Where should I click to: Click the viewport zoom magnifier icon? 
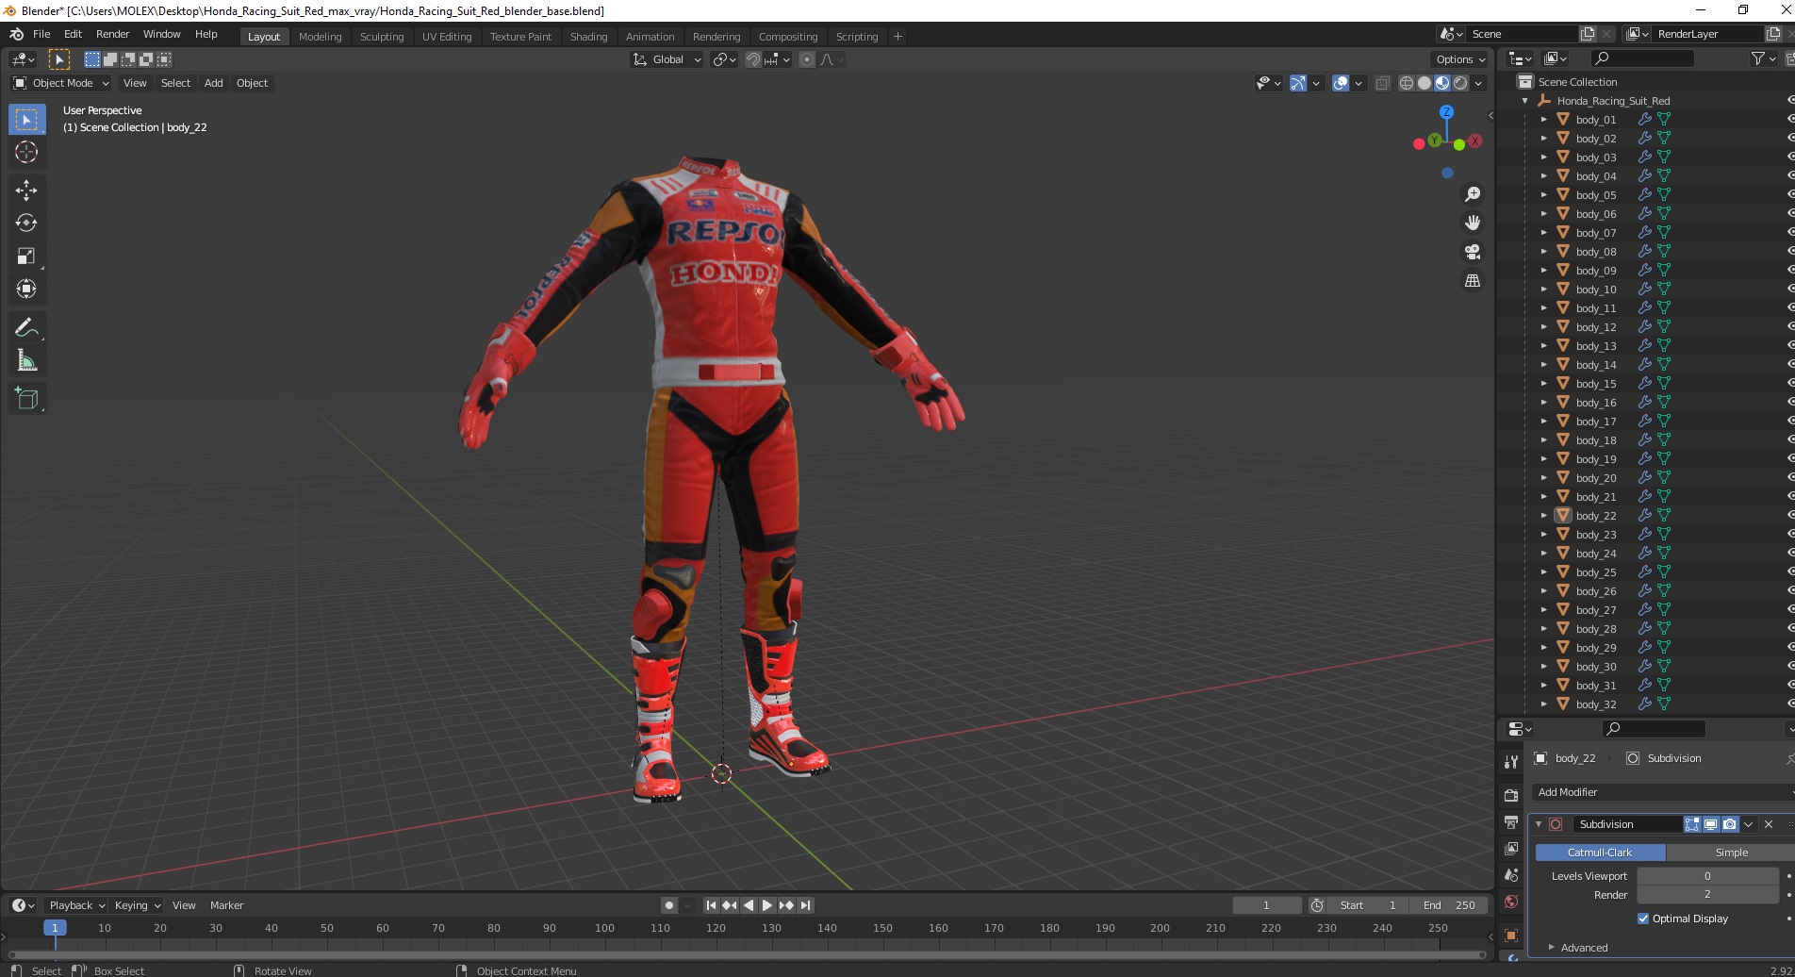[1472, 194]
